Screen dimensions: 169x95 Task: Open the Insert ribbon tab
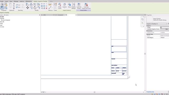tap(6, 1)
